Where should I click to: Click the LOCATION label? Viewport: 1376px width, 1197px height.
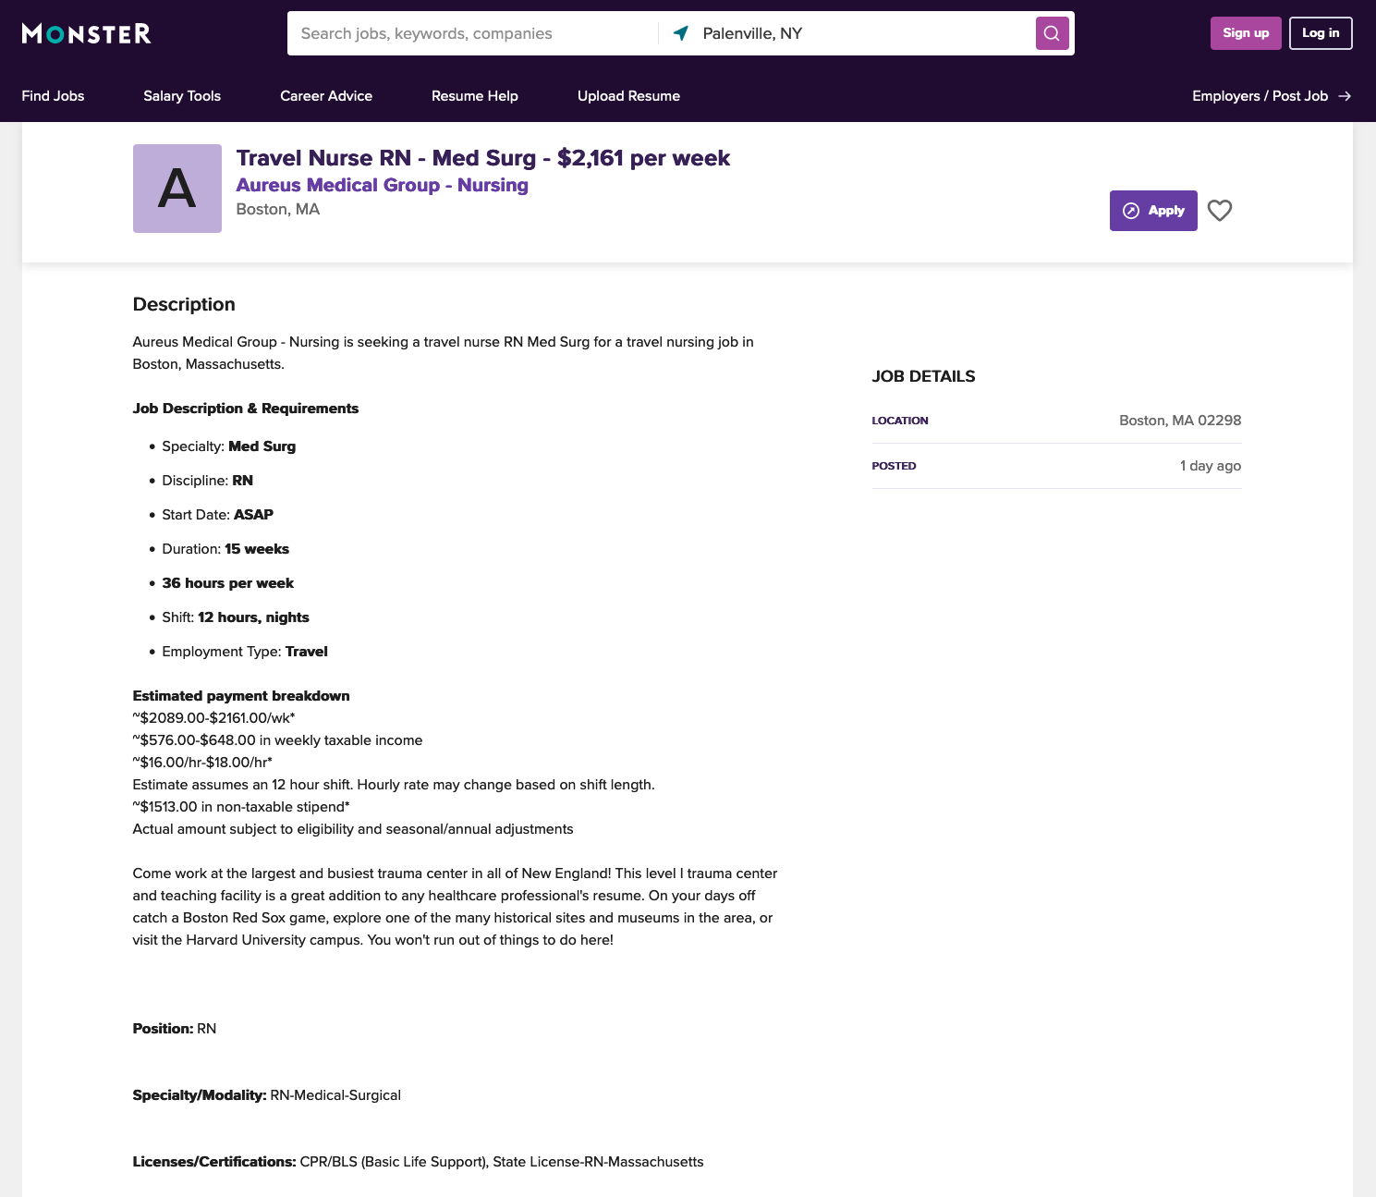(x=900, y=421)
